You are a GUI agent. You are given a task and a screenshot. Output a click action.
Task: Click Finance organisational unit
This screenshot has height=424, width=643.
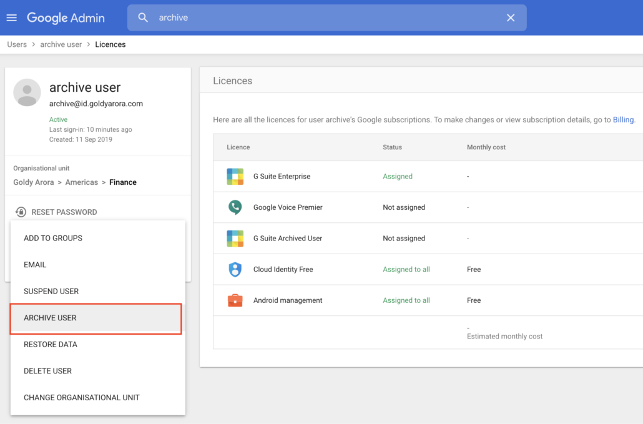tap(122, 182)
